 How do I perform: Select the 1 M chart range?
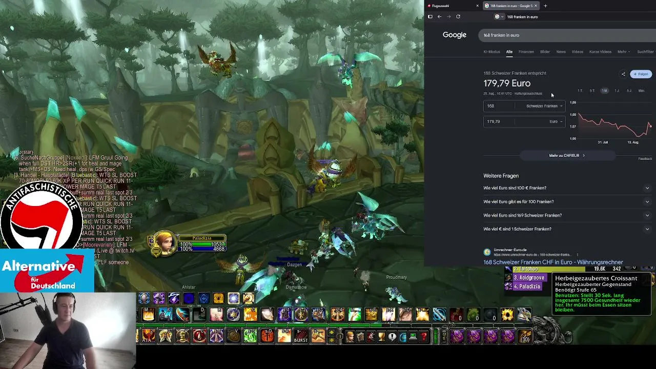coord(604,91)
